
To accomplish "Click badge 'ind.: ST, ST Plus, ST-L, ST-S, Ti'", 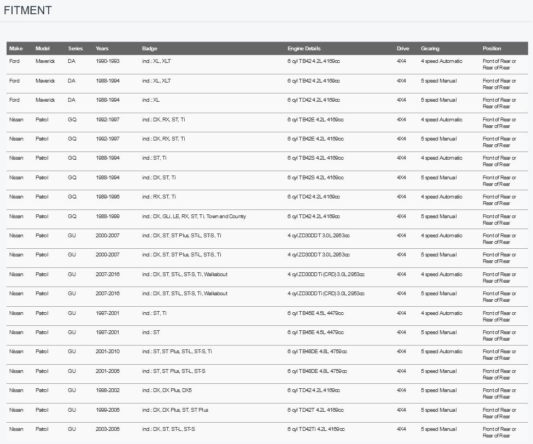I will coord(177,352).
